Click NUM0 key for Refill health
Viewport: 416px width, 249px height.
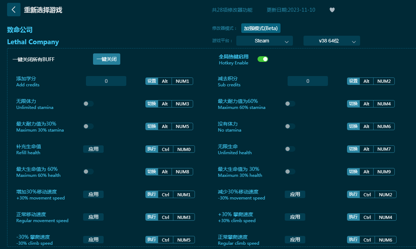[x=184, y=149]
